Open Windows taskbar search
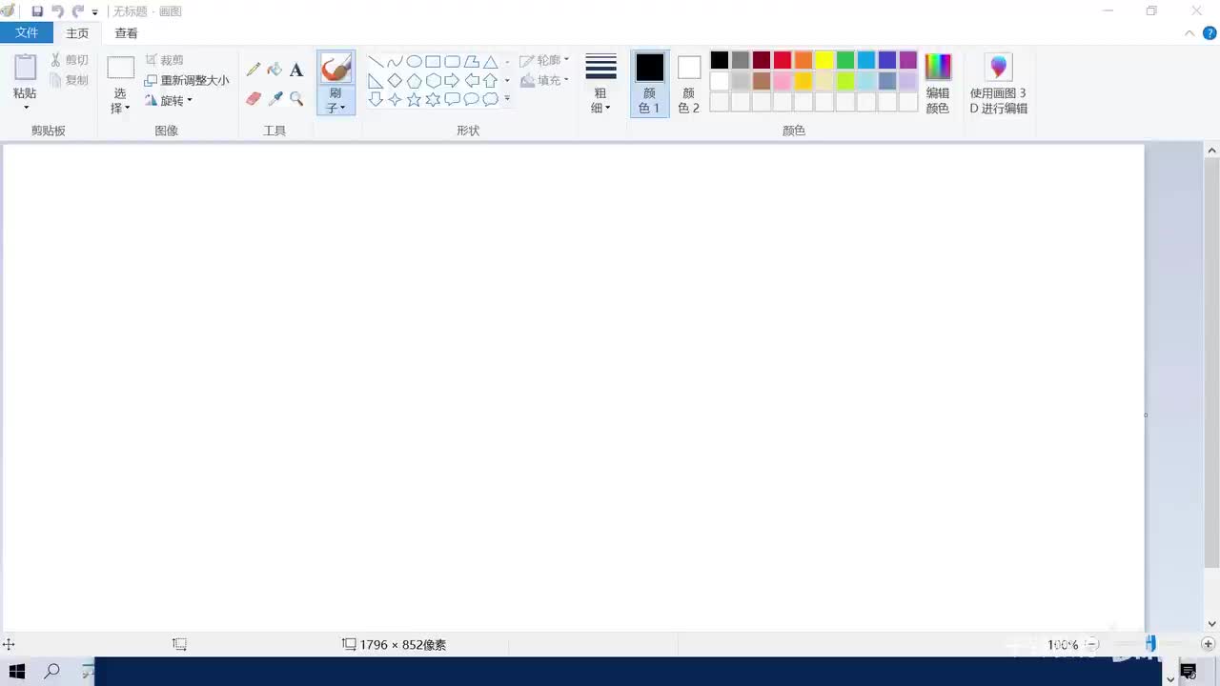This screenshot has width=1220, height=686. (52, 672)
